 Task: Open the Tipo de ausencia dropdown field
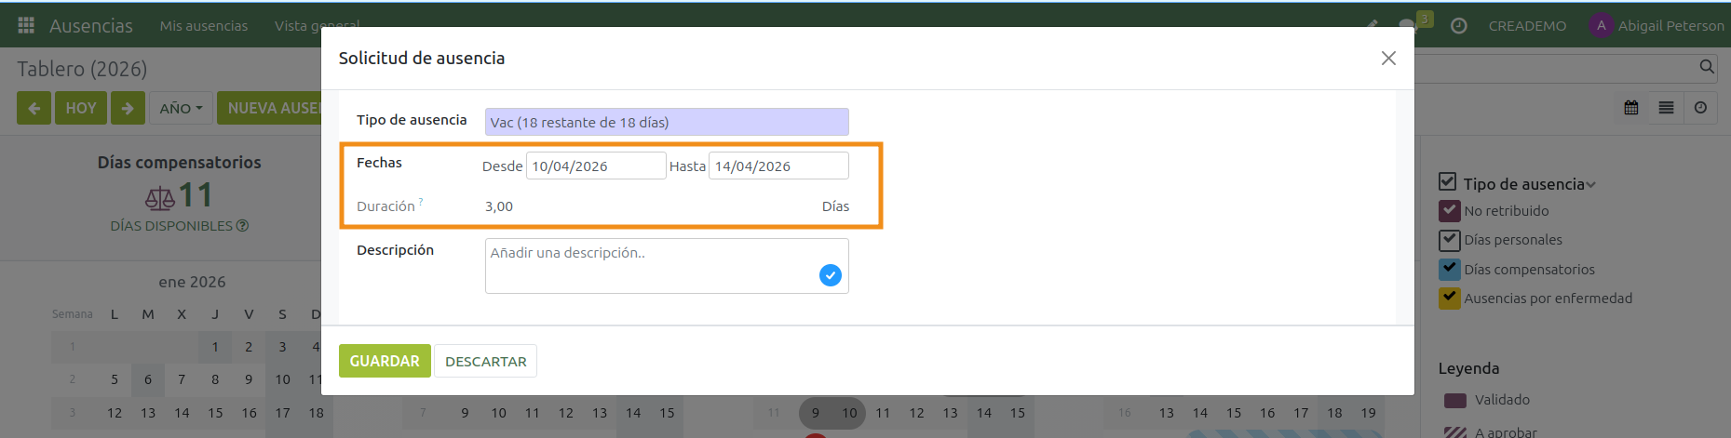pos(667,122)
